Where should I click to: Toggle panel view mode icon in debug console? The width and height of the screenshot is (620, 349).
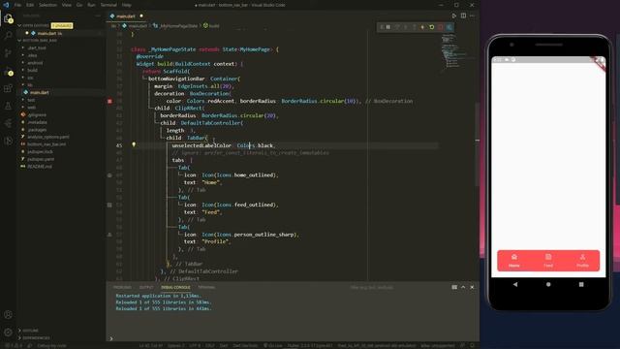[454, 287]
